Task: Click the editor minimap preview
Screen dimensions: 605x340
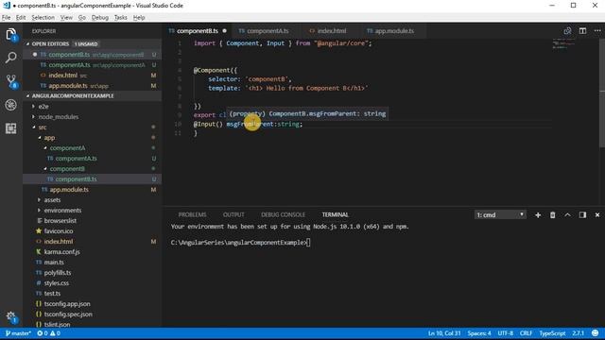Action: point(563,43)
